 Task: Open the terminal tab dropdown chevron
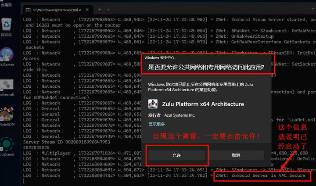tap(108, 10)
